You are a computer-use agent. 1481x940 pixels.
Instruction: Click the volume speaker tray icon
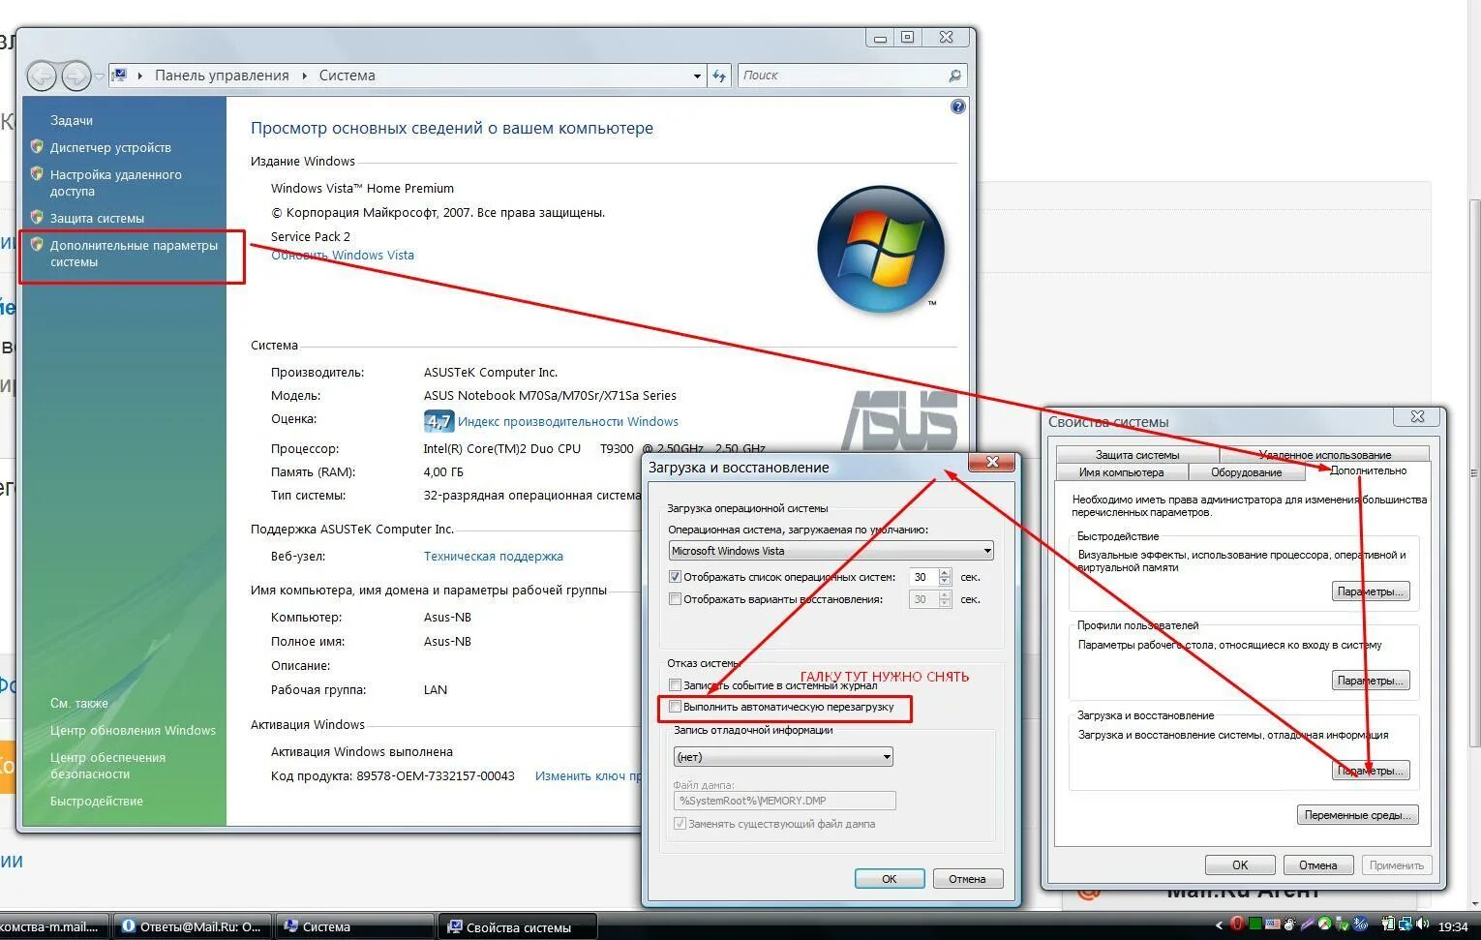pyautogui.click(x=1422, y=925)
